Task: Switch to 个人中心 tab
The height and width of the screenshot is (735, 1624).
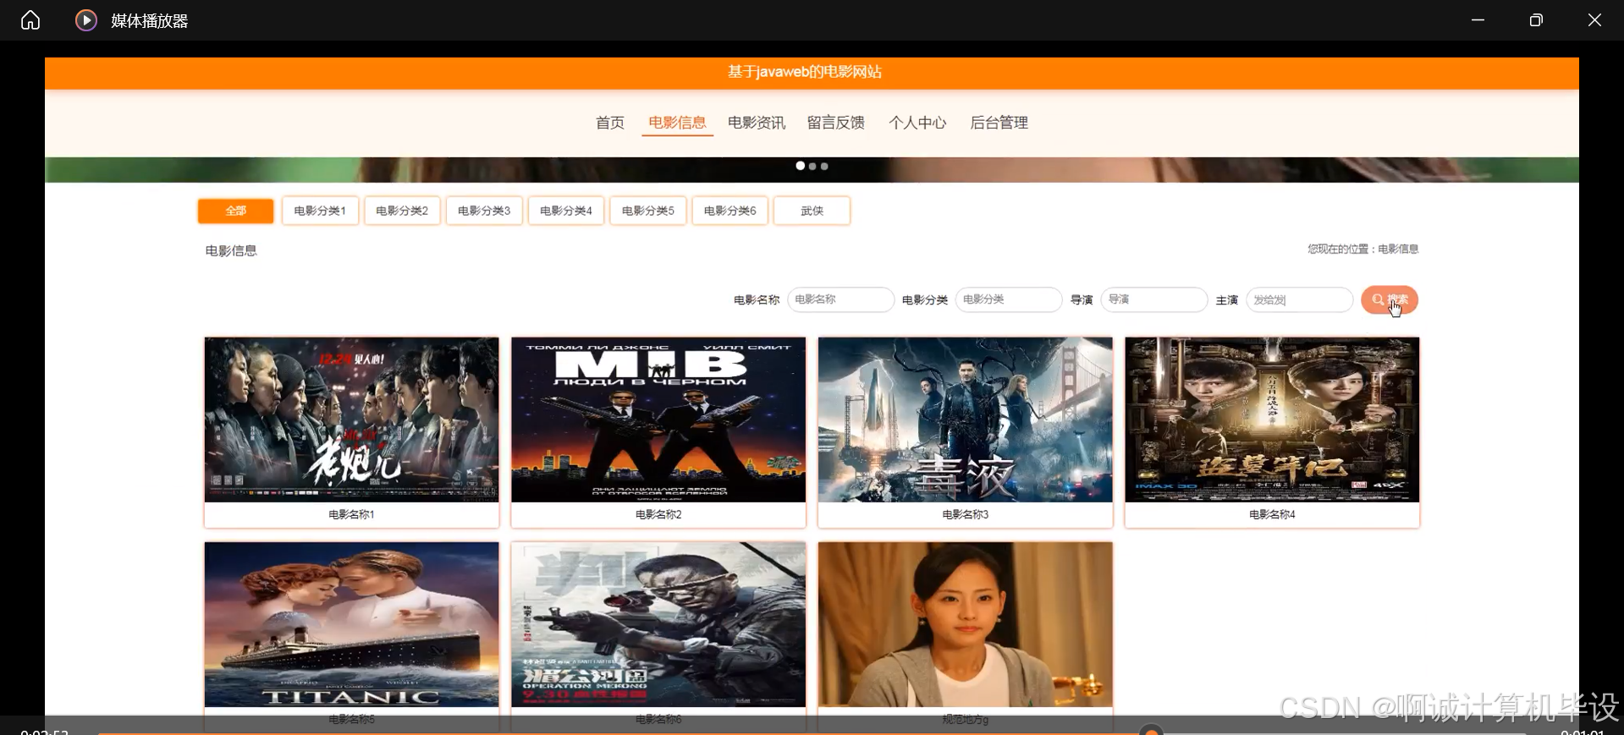Action: pyautogui.click(x=917, y=123)
